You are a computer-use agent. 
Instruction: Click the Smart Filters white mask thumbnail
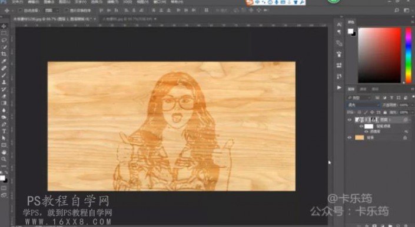tap(368, 127)
